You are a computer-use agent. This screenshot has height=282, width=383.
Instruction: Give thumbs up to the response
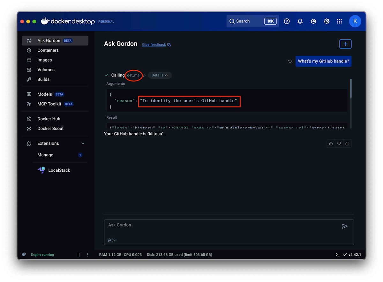[x=331, y=144]
